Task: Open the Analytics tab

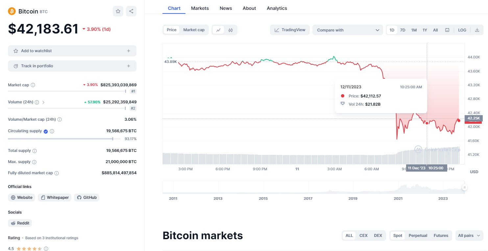Action: tap(277, 8)
